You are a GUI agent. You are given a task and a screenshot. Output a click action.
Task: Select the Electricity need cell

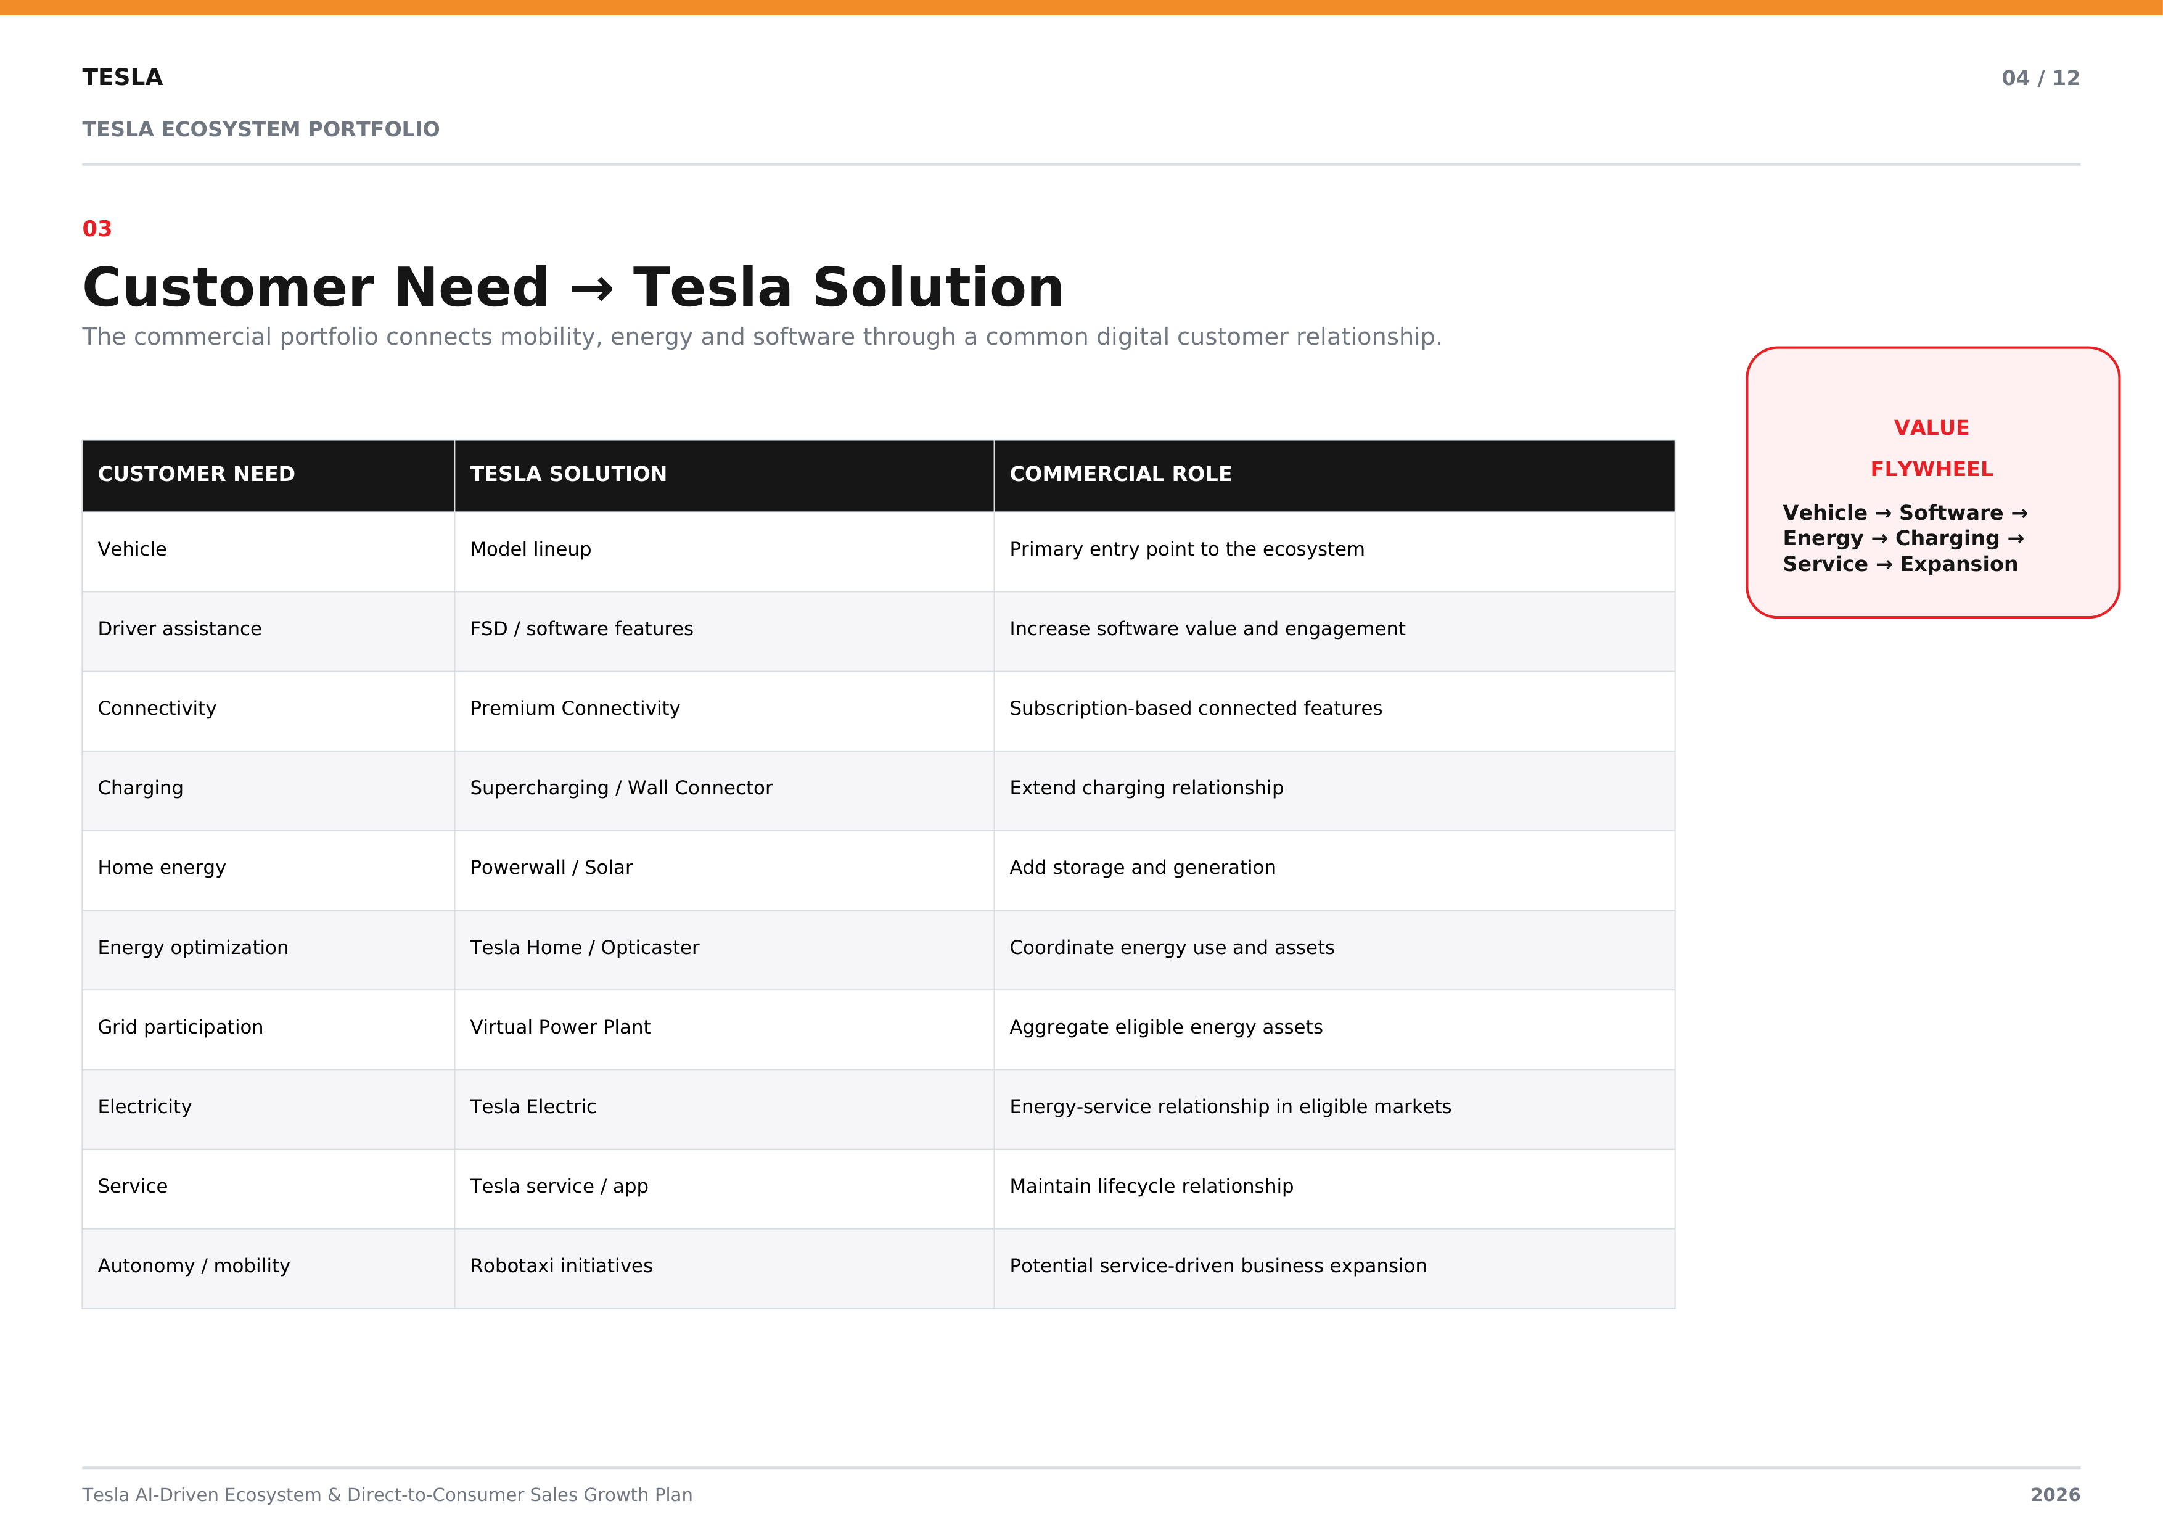pyautogui.click(x=268, y=1109)
